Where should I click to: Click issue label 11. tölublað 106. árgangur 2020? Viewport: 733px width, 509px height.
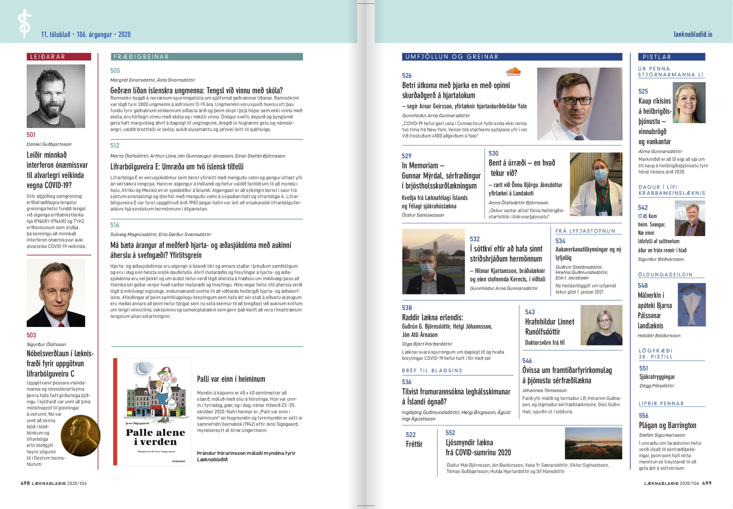85,34
